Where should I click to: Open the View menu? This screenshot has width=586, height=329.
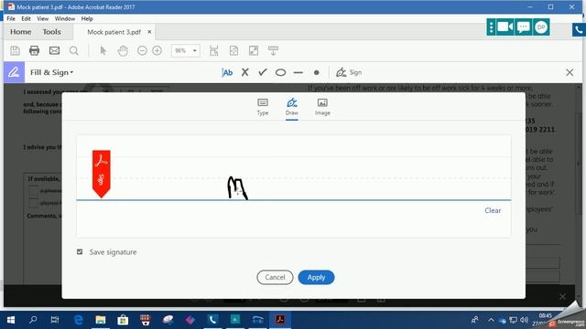[43, 18]
